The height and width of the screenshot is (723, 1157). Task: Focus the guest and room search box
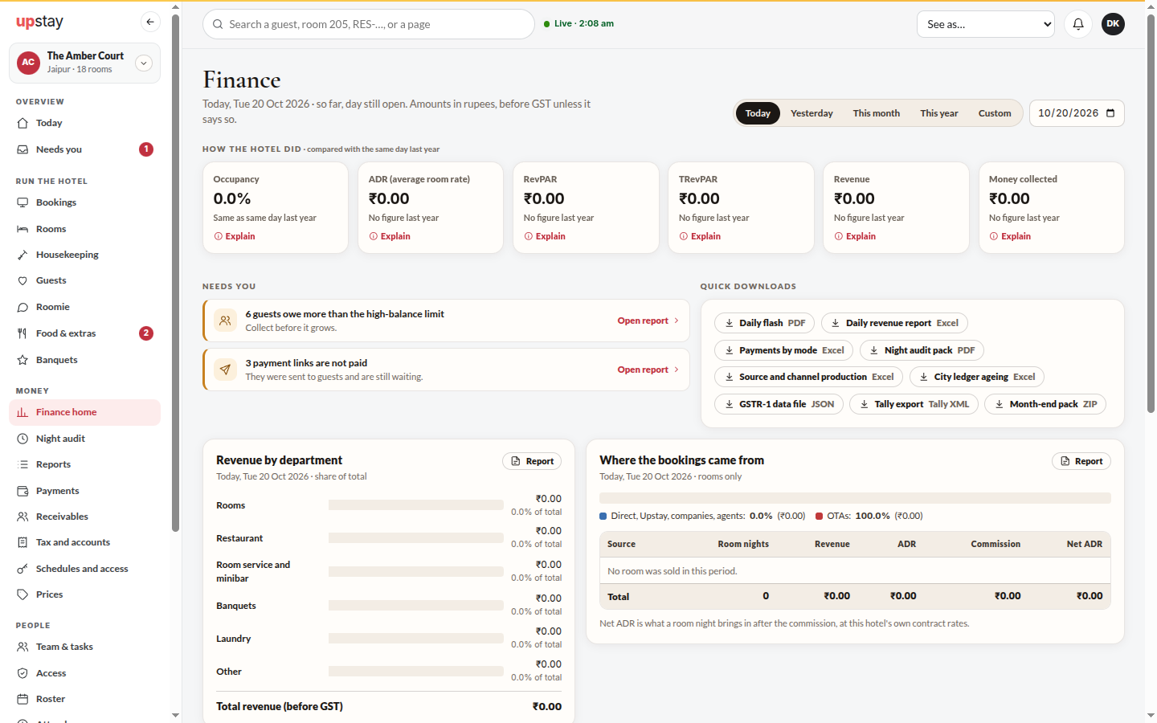[x=369, y=24]
